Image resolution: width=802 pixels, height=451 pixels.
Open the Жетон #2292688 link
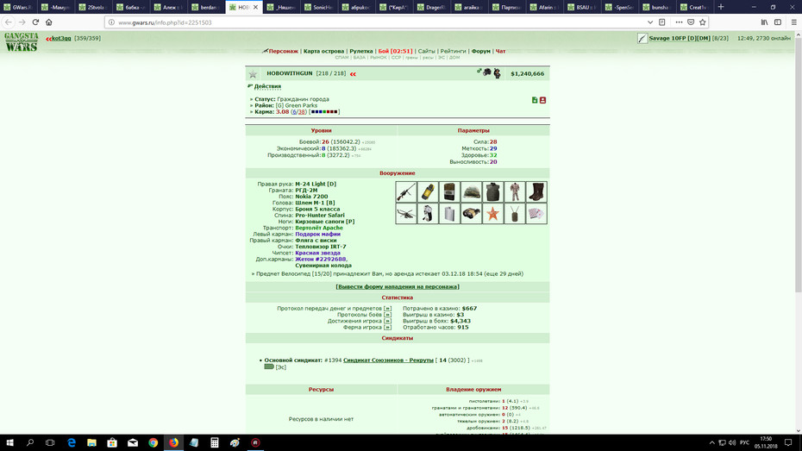pos(321,260)
